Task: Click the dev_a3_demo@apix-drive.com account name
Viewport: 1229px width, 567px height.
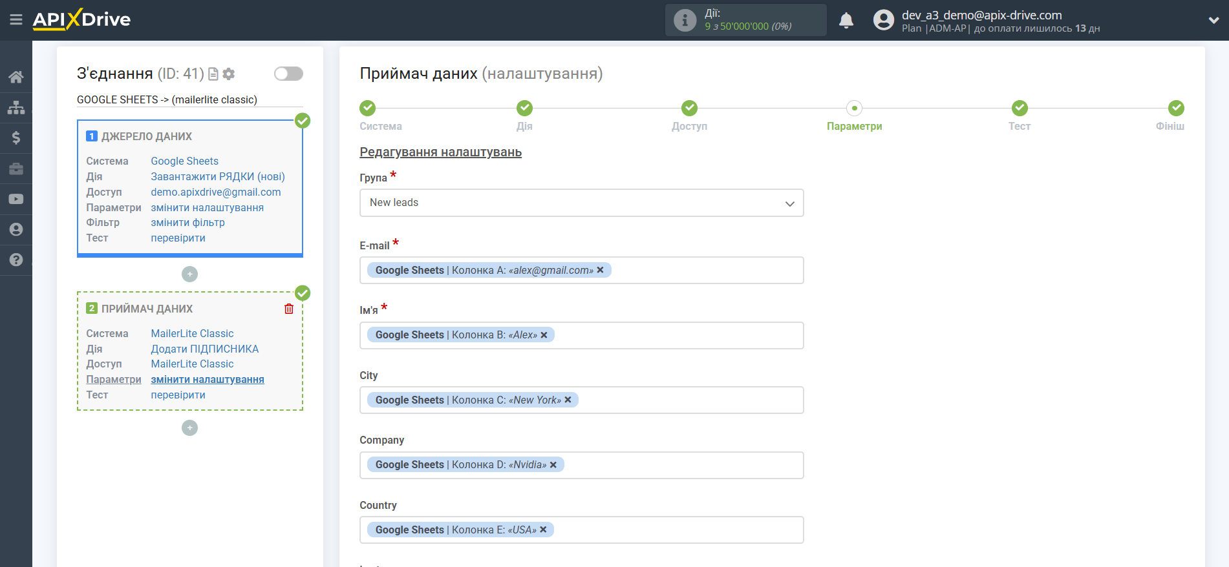Action: point(981,15)
